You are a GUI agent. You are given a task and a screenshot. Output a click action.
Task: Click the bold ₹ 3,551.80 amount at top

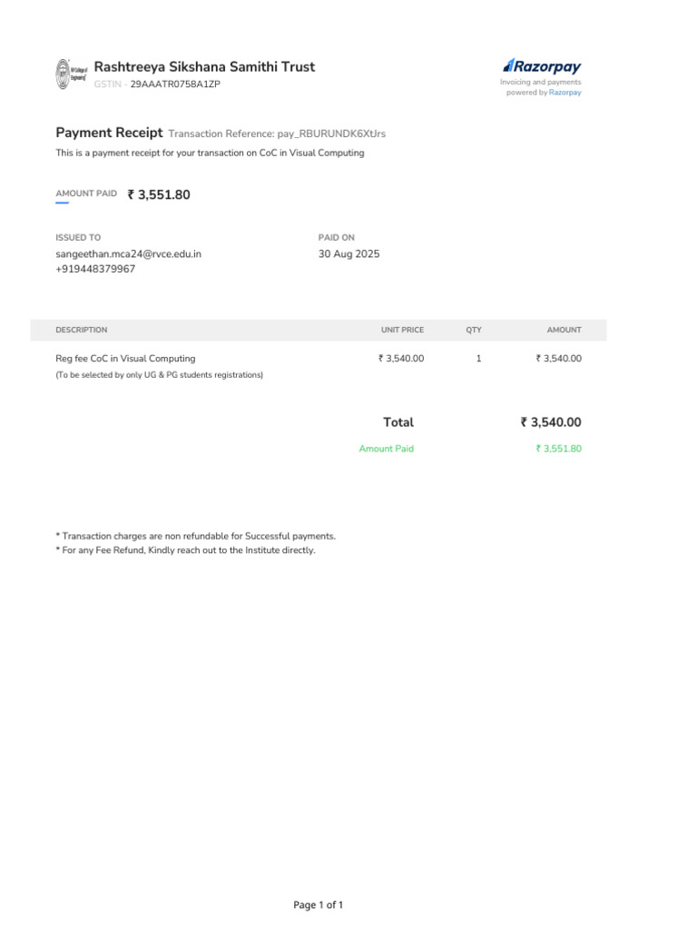(x=159, y=194)
